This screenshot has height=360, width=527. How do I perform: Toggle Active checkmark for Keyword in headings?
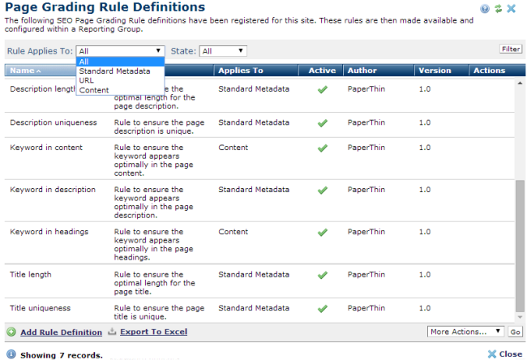click(322, 233)
